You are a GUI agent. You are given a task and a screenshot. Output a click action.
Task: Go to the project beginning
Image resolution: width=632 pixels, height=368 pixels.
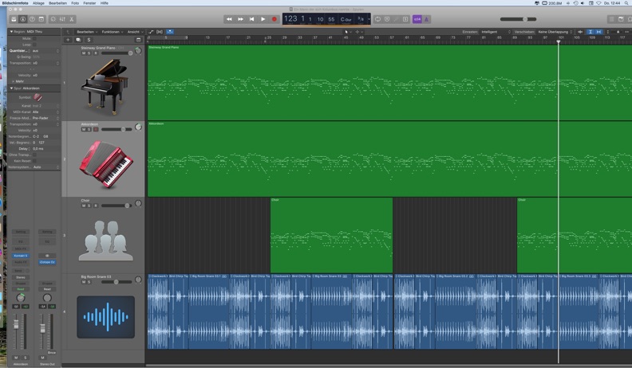(x=251, y=19)
